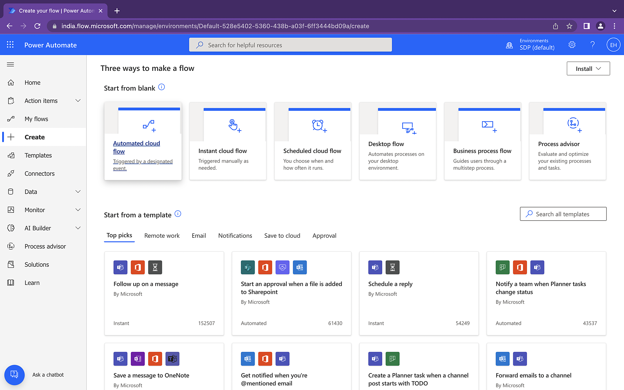The height and width of the screenshot is (390, 624).
Task: Click the Planner icon on Notify a team card
Action: (x=503, y=267)
